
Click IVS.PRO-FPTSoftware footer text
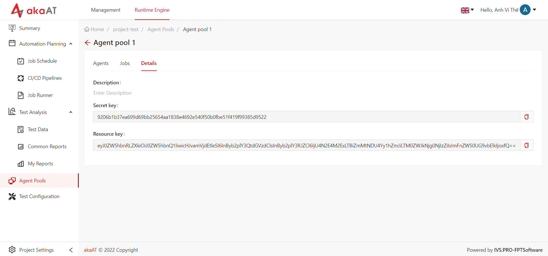[x=518, y=250]
